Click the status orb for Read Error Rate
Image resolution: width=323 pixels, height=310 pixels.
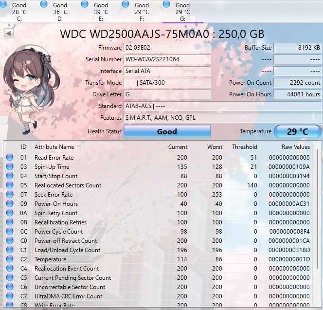pos(10,157)
